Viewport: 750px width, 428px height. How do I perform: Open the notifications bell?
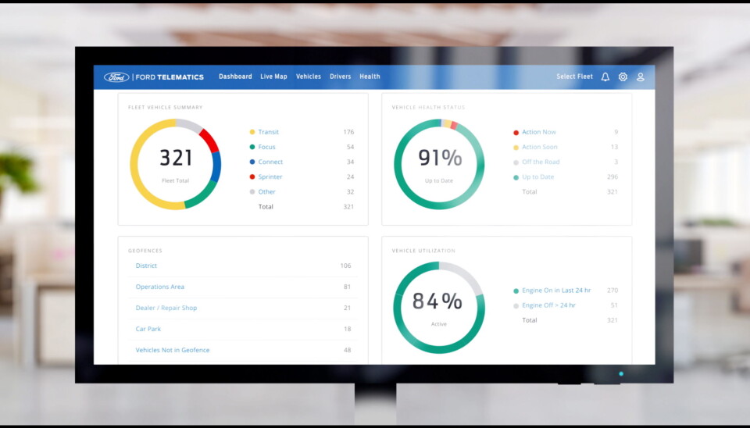[605, 77]
